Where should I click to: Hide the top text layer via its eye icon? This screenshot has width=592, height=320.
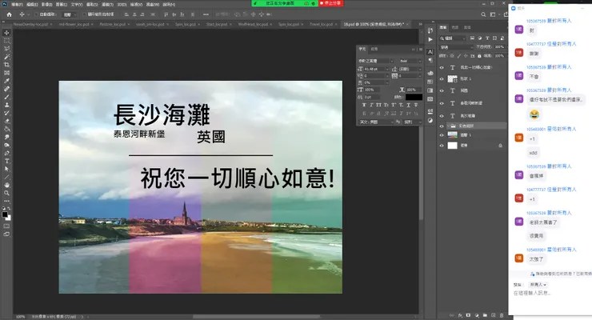(x=442, y=67)
